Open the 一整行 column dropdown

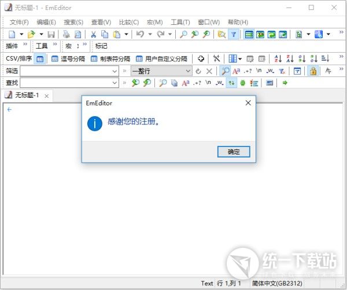[x=161, y=71]
